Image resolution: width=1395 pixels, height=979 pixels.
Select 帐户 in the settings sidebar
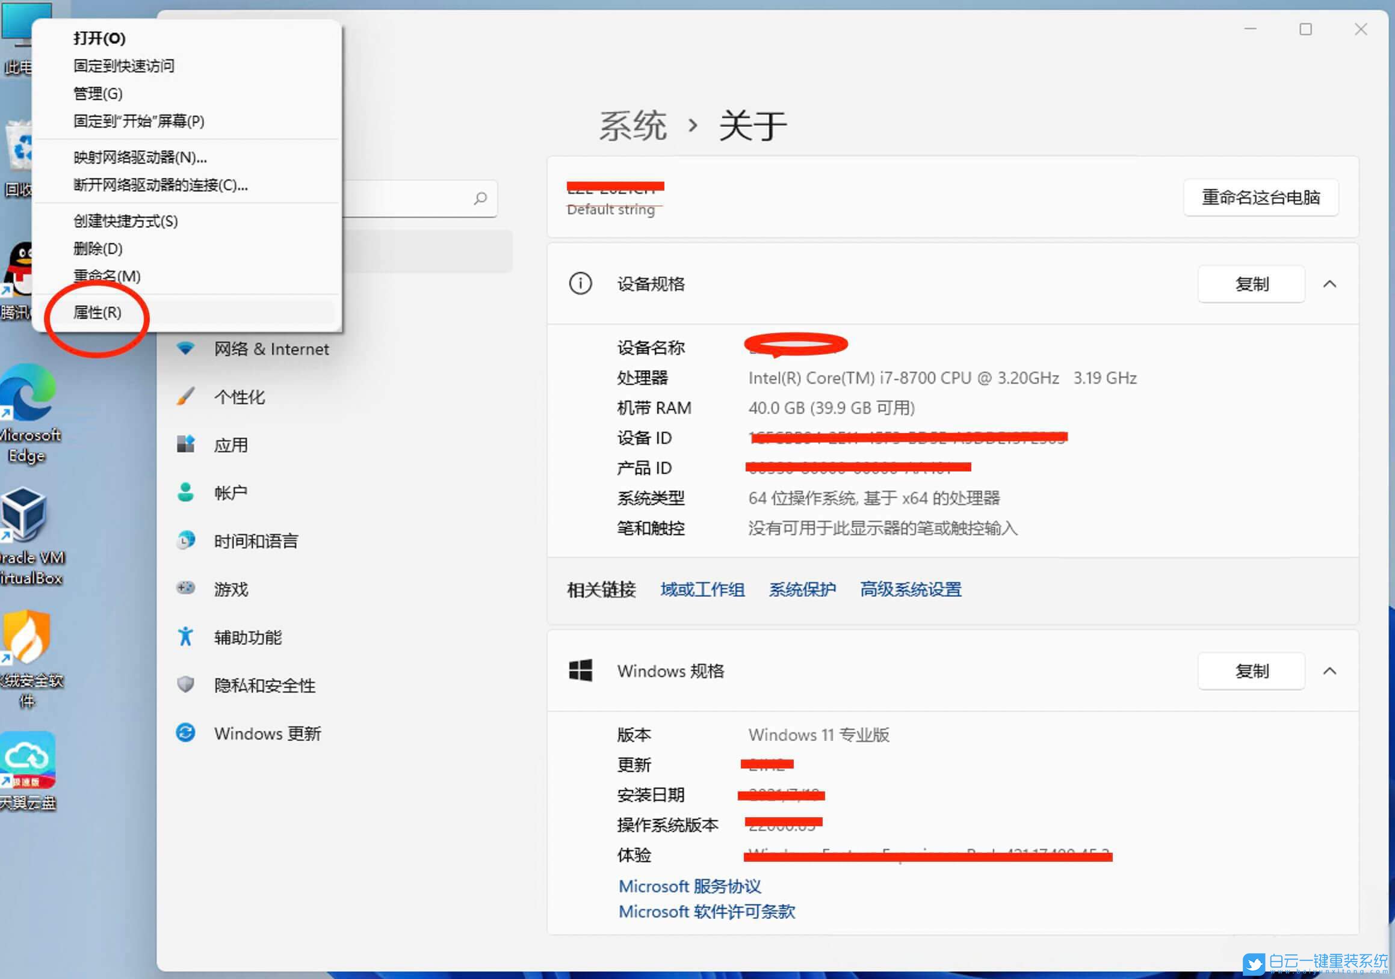click(231, 492)
